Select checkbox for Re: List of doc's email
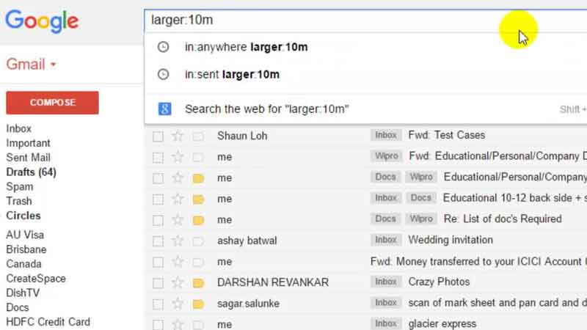587x330 pixels. pyautogui.click(x=158, y=220)
